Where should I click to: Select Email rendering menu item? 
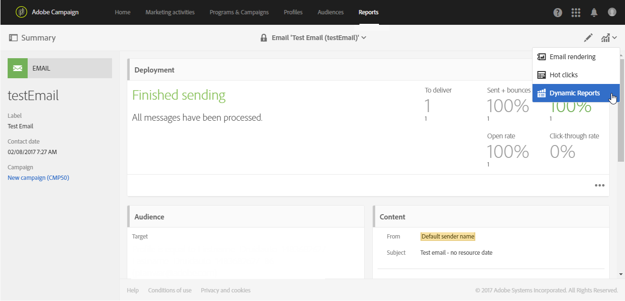[576, 57]
